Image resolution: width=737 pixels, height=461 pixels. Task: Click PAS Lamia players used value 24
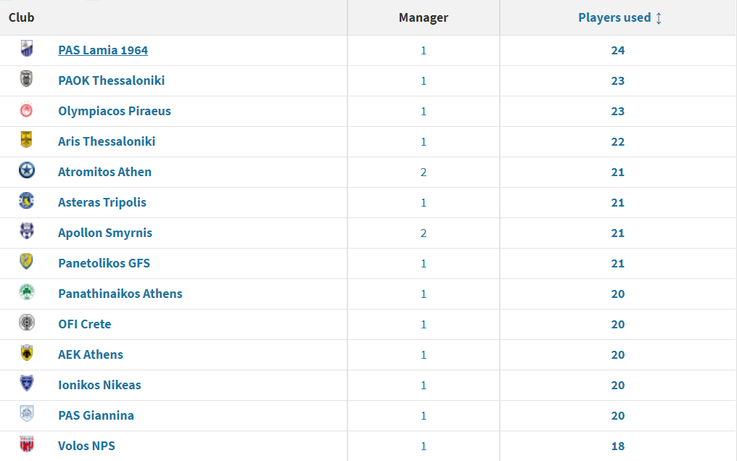617,50
